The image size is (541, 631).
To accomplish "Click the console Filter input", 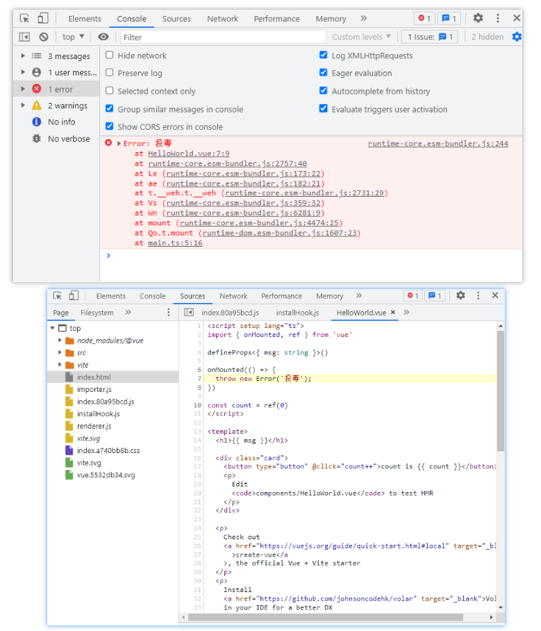I will 223,37.
